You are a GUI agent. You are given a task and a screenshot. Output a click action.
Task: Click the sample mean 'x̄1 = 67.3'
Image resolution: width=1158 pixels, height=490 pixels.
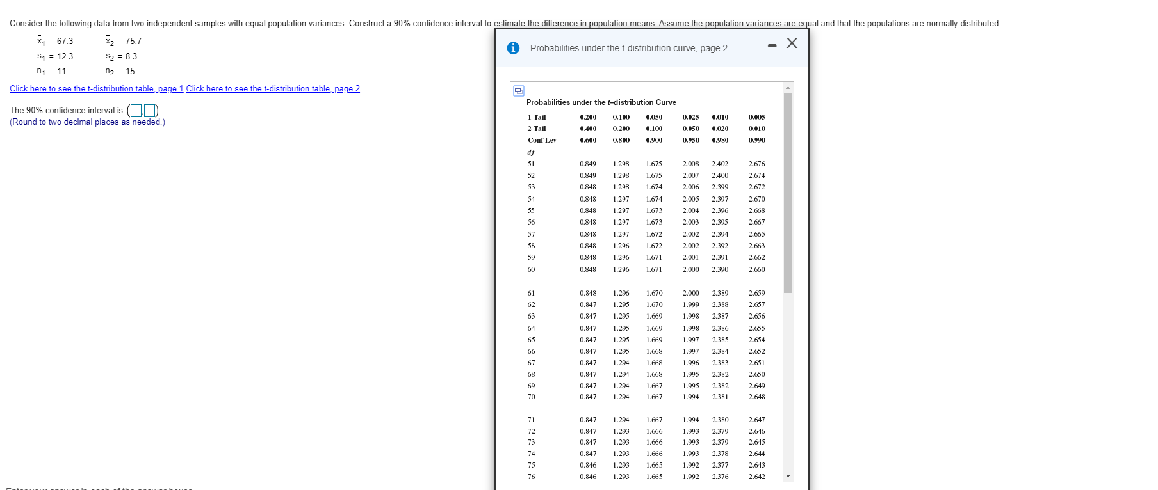[x=55, y=41]
